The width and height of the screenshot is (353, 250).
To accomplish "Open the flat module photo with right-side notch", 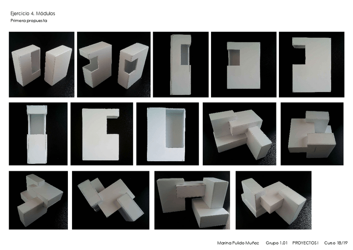I will [102, 134].
